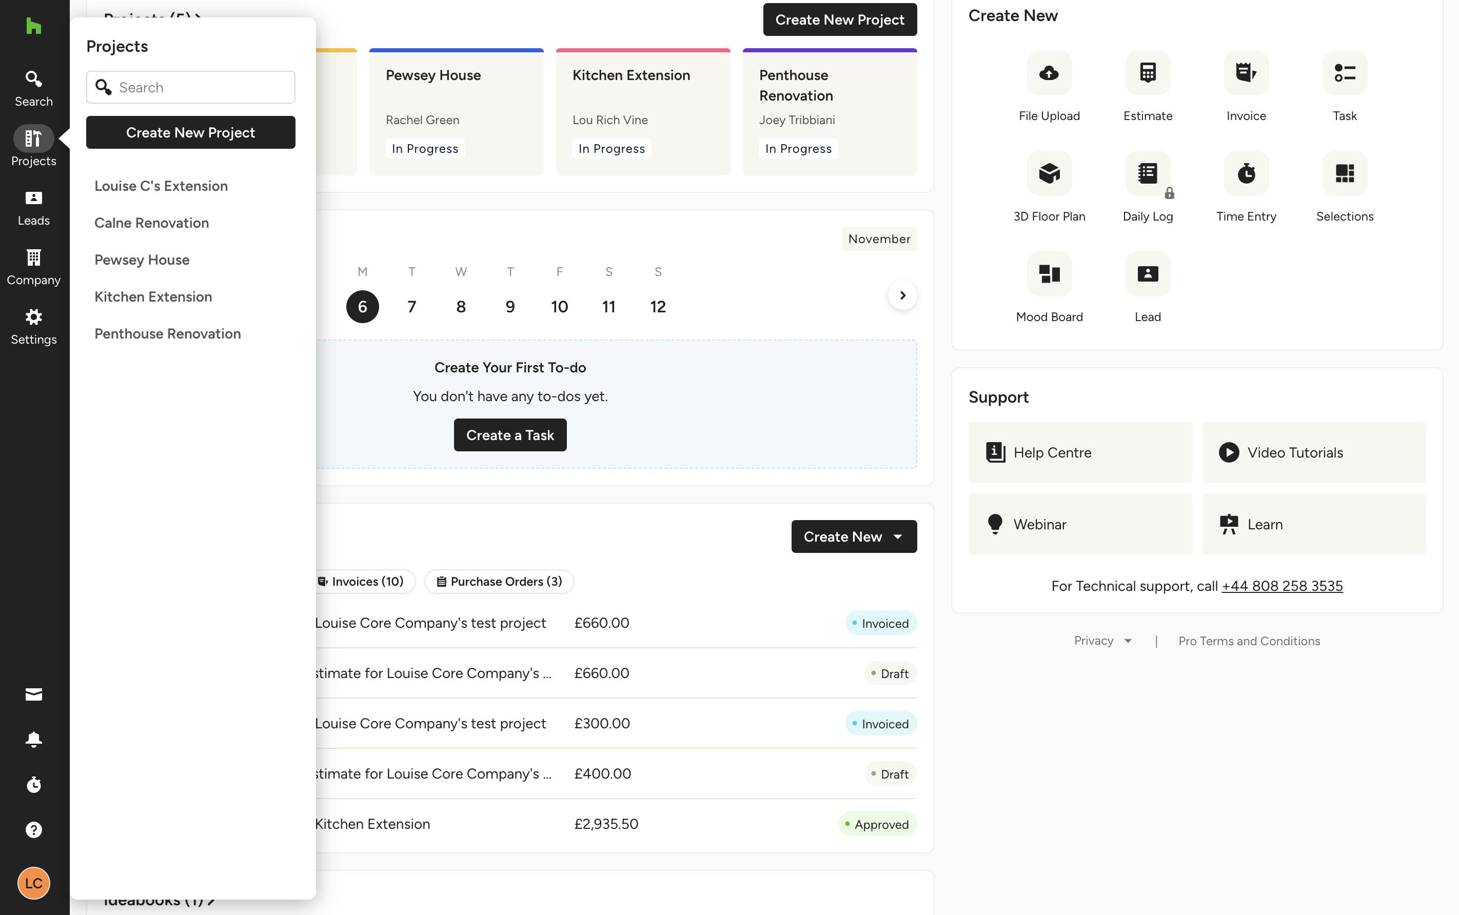The height and width of the screenshot is (915, 1459).
Task: Click Create New Project in flyout panel
Action: (191, 132)
